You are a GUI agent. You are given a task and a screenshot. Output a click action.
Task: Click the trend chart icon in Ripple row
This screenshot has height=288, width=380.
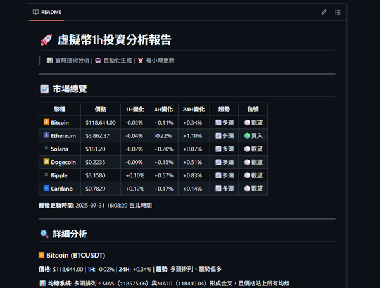tap(218, 175)
